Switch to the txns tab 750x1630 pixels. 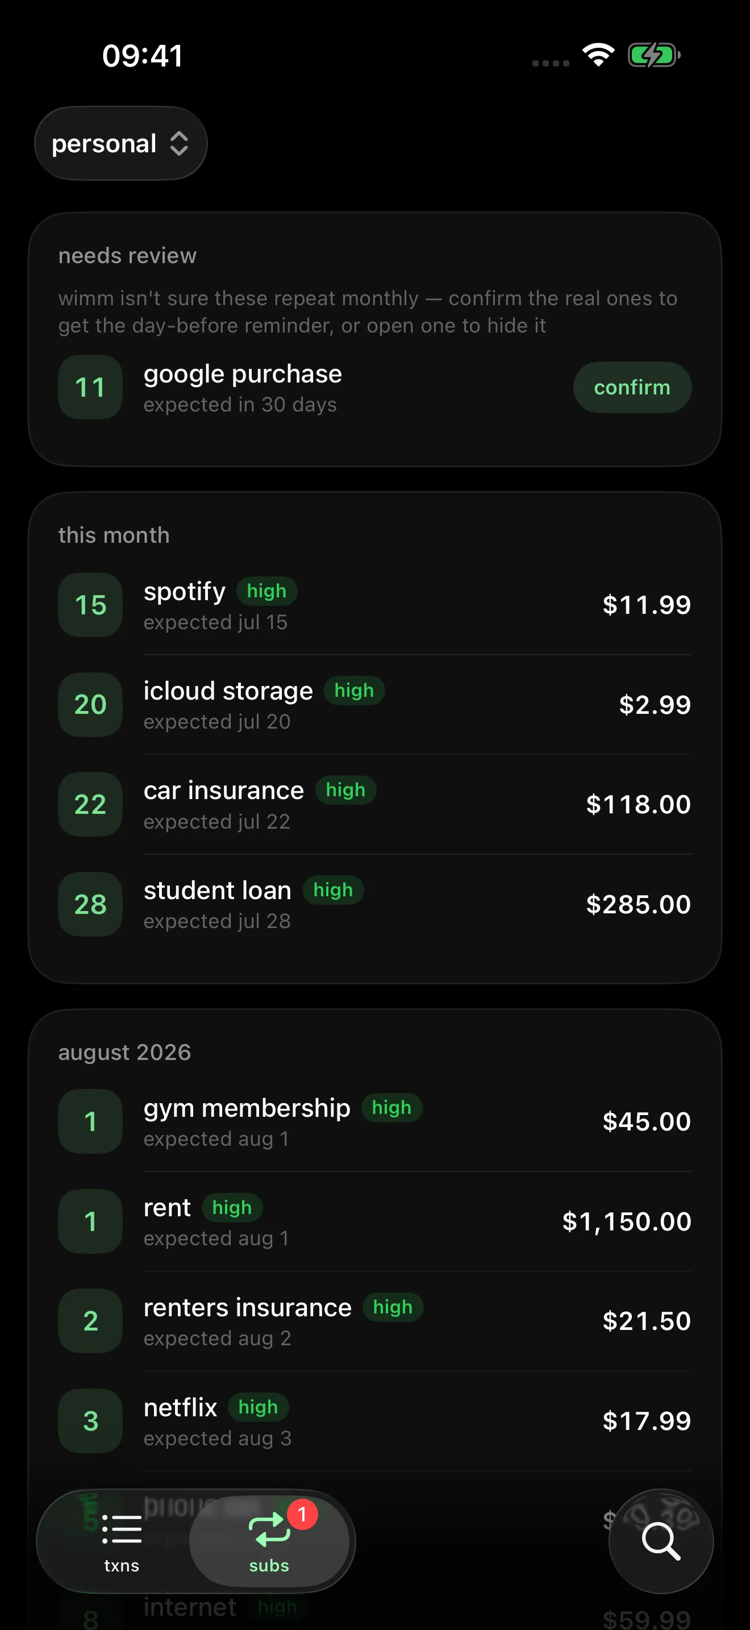click(122, 1541)
